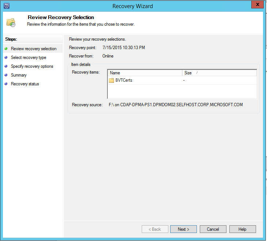This screenshot has height=241, width=267.
Task: Close the Recovery Wizard window
Action: pyautogui.click(x=258, y=5)
